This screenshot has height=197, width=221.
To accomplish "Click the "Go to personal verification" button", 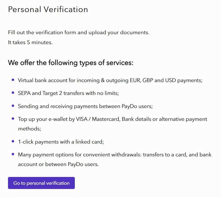I will click(x=41, y=183).
